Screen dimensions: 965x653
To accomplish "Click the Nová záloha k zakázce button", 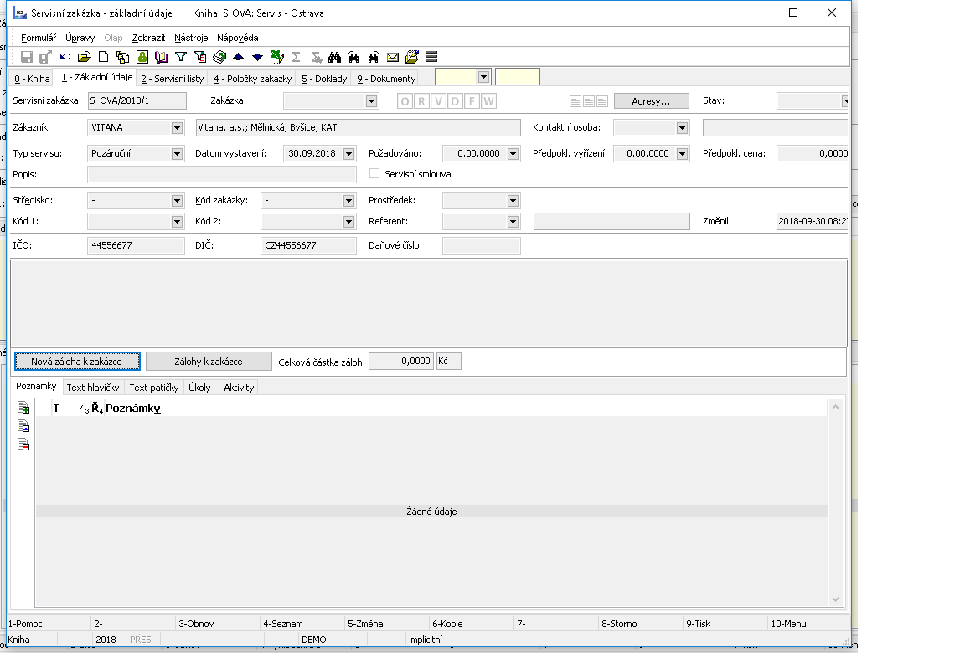I will pos(76,362).
